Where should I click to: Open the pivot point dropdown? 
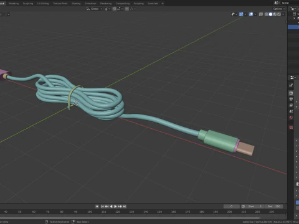coord(108,9)
